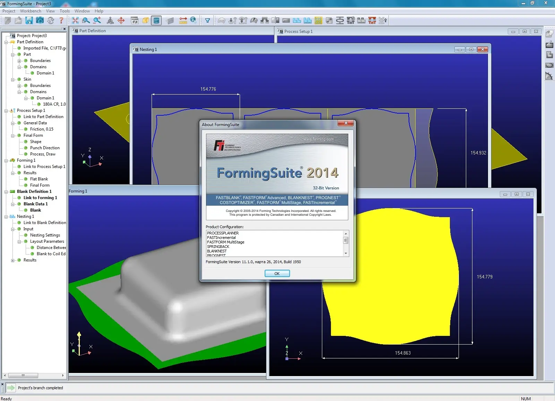This screenshot has height=401, width=555.
Task: Select 180A CR, 1.0 material item
Action: 54,104
